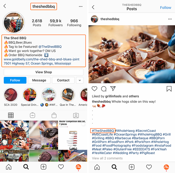The width and height of the screenshot is (175, 173).
Task: Open the View Shop button
Action: [43, 72]
